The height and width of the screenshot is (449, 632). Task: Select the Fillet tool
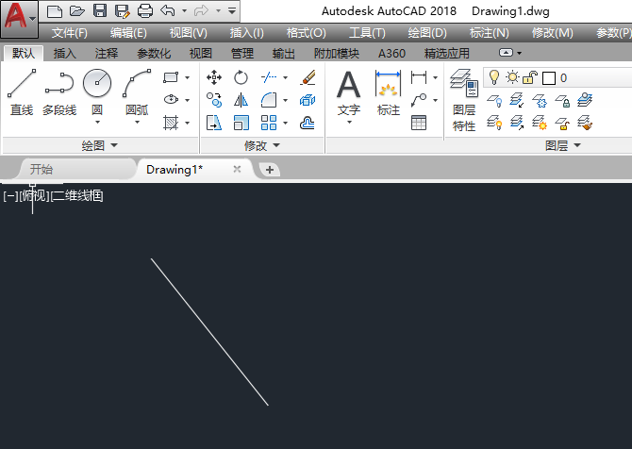click(x=269, y=100)
